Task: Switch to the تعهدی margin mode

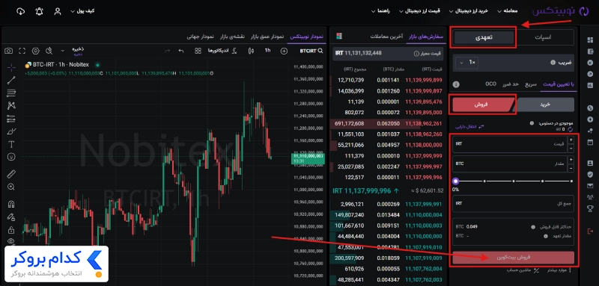Action: click(484, 37)
